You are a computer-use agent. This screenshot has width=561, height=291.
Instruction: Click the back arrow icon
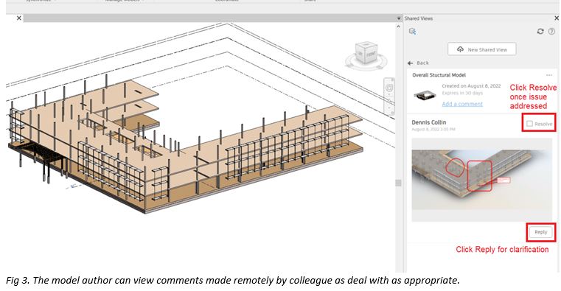point(411,63)
